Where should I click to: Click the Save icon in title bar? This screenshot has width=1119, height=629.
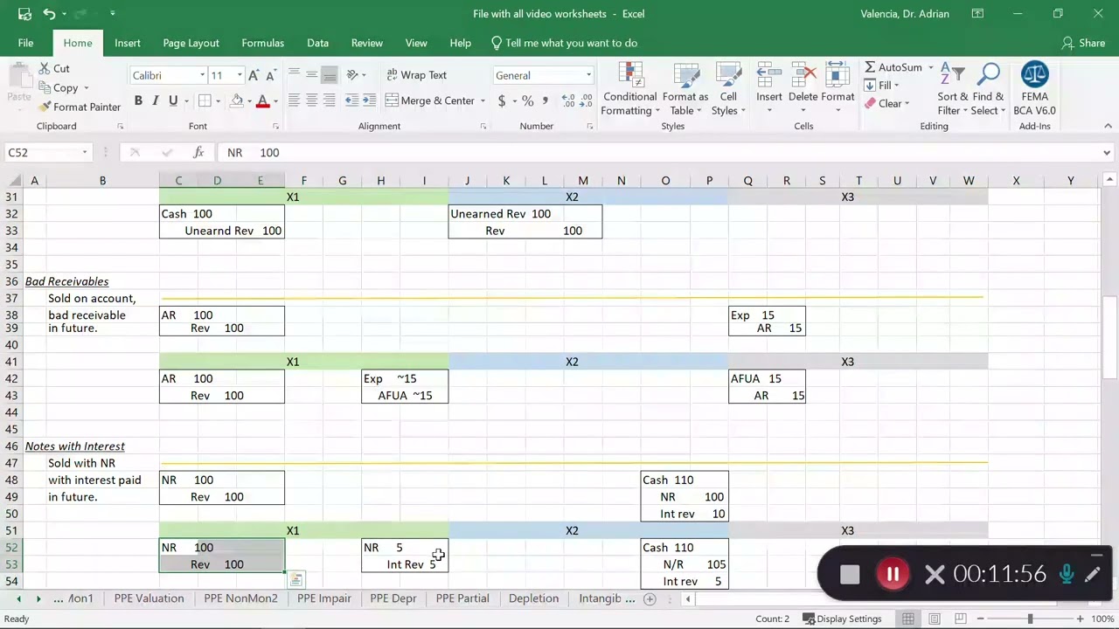click(x=24, y=14)
